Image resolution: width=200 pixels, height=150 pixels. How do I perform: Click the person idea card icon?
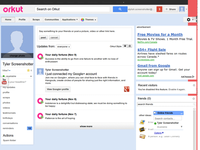142,136
